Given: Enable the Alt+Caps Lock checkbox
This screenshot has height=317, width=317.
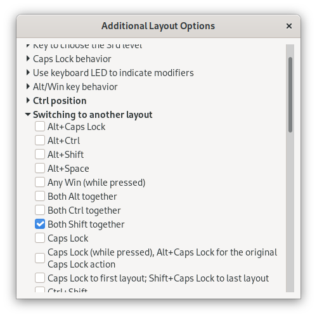Looking at the screenshot, I should click(40, 126).
